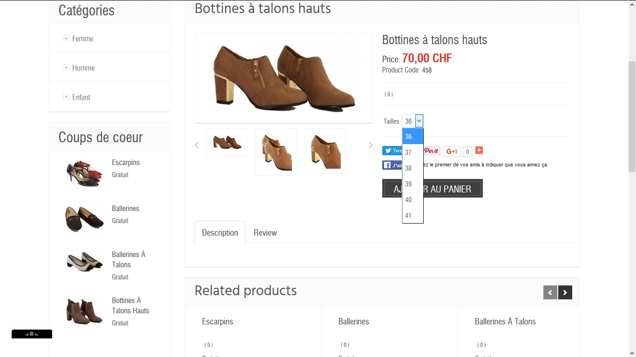Click the Facebook J'aime button
Screen dimensions: 636x357
[x=392, y=165]
